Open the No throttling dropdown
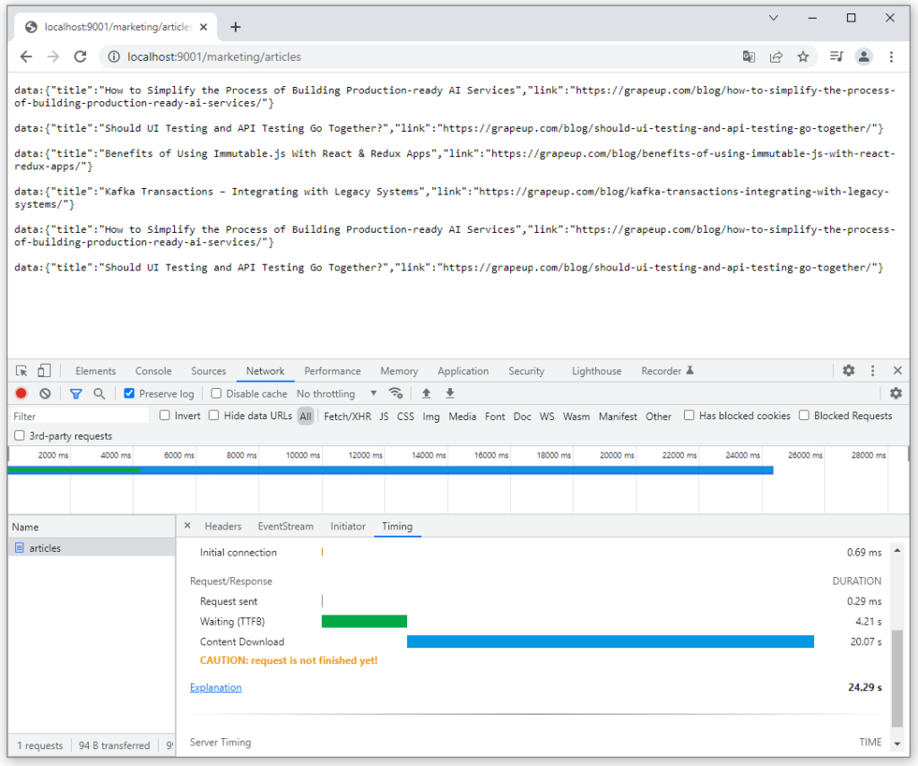Image resolution: width=918 pixels, height=766 pixels. tap(337, 394)
